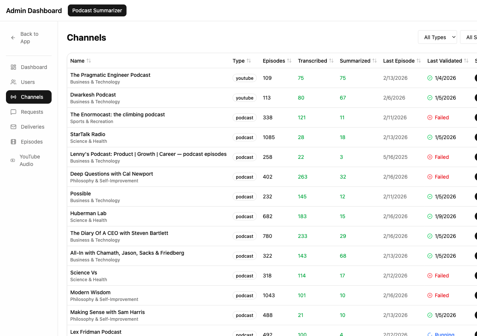
Task: Click the Podcast Summarizer badge in header
Action: coord(97,10)
